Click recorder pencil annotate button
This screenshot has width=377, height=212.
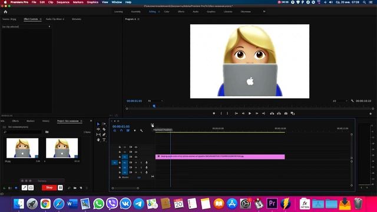coord(24,188)
